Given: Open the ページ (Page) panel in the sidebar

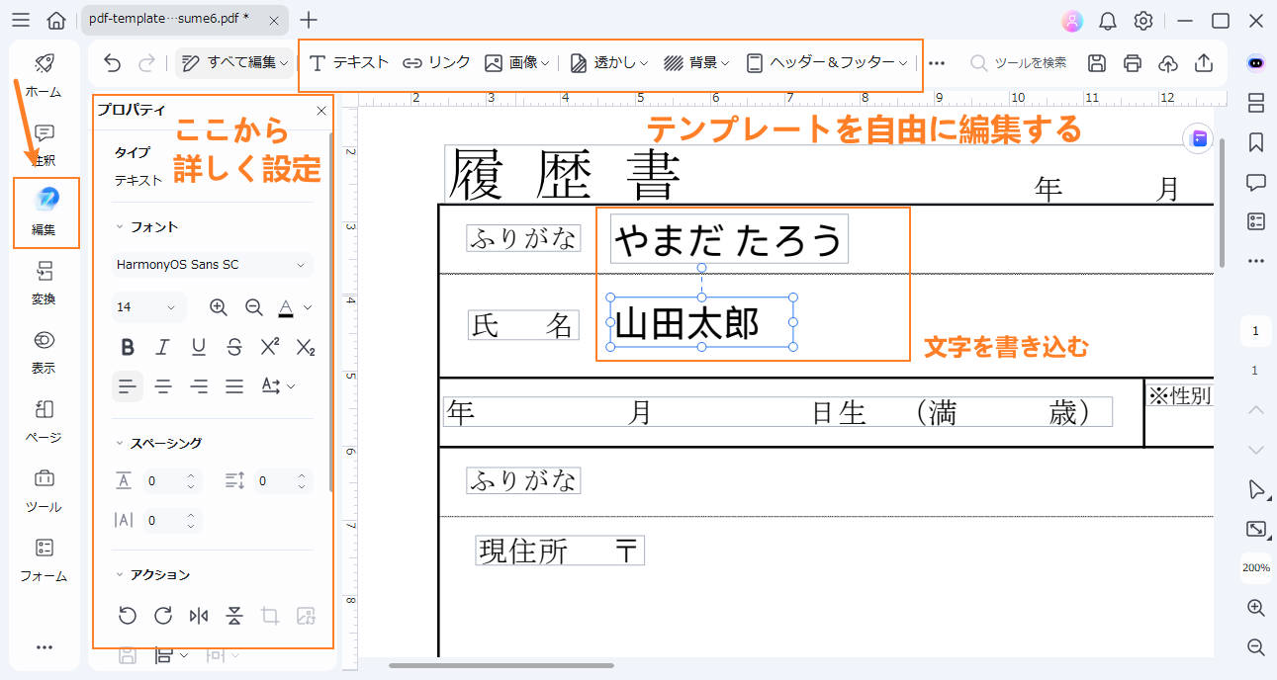Looking at the screenshot, I should coord(44,420).
